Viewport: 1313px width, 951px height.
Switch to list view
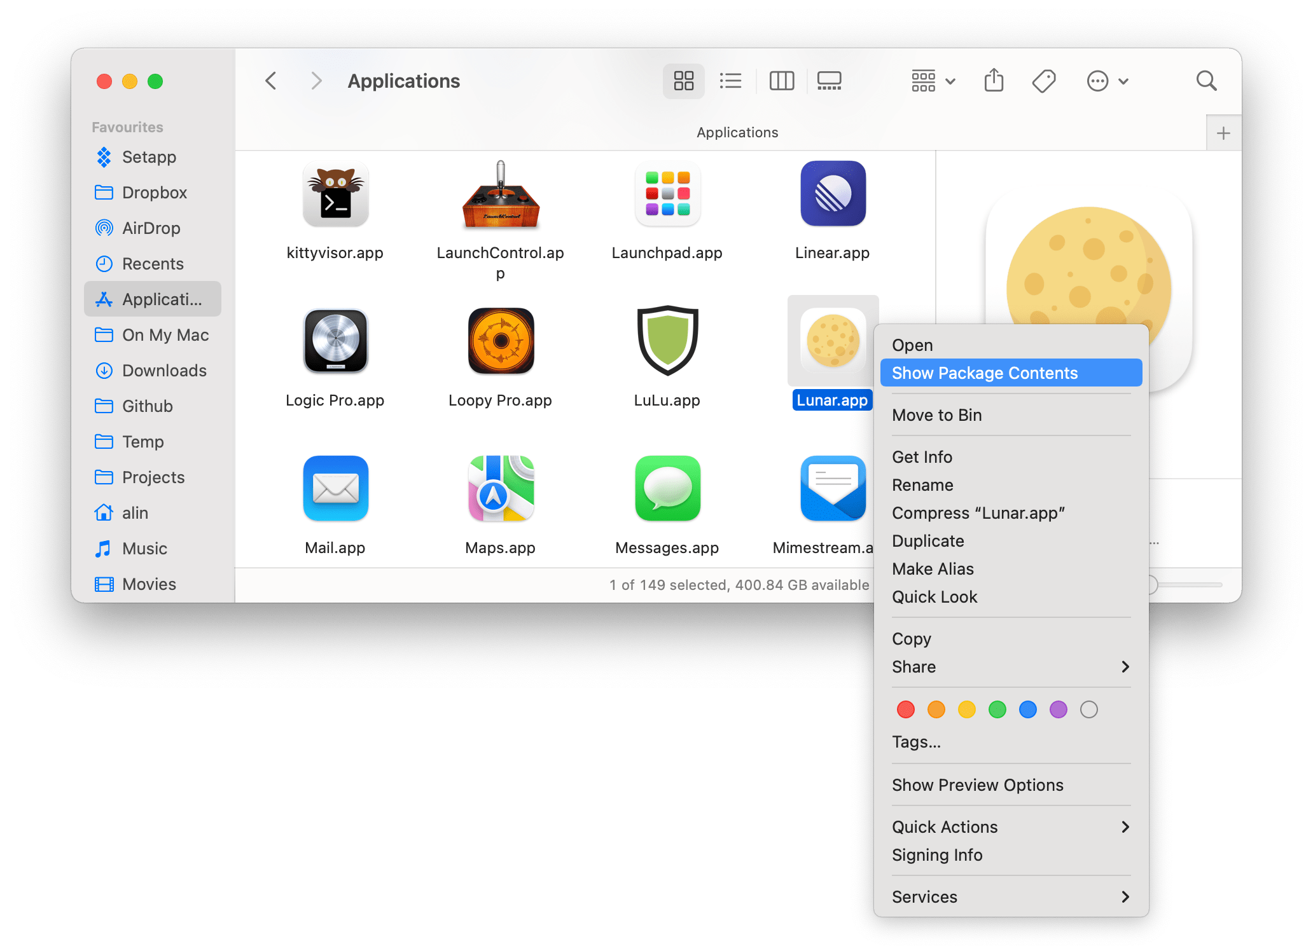tap(730, 81)
